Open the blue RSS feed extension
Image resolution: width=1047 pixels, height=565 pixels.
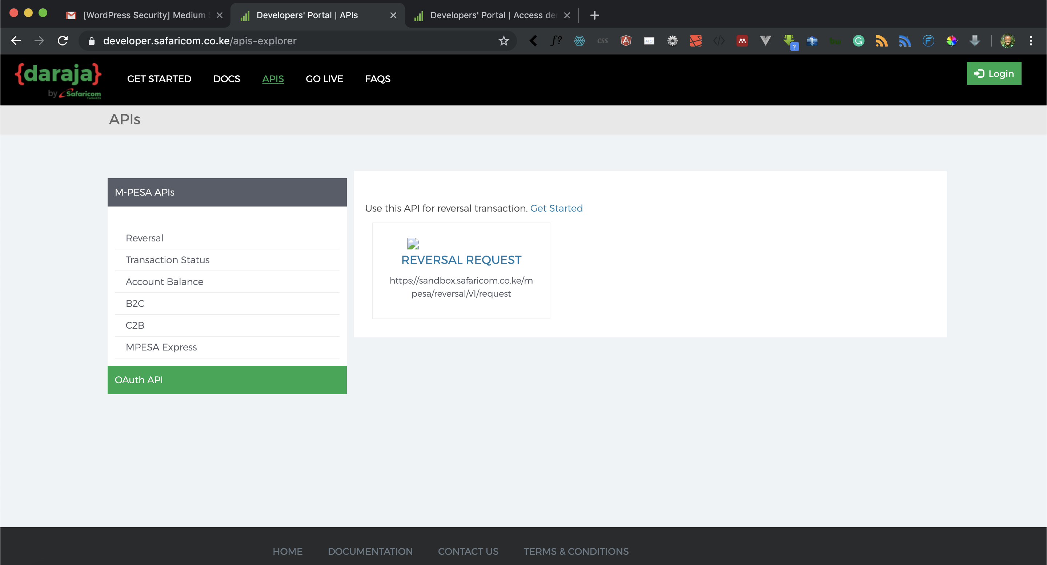pyautogui.click(x=905, y=41)
